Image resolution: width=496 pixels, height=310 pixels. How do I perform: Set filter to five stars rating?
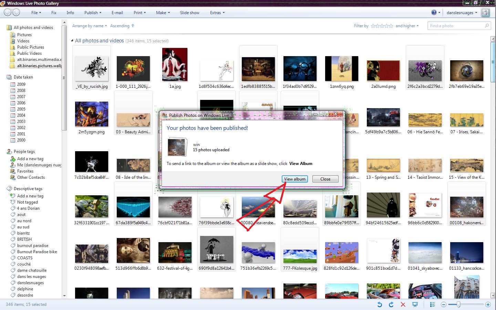(391, 26)
